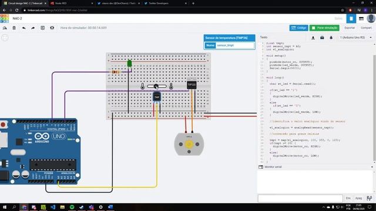Undo the last action
376x211 pixels.
(x=23, y=28)
